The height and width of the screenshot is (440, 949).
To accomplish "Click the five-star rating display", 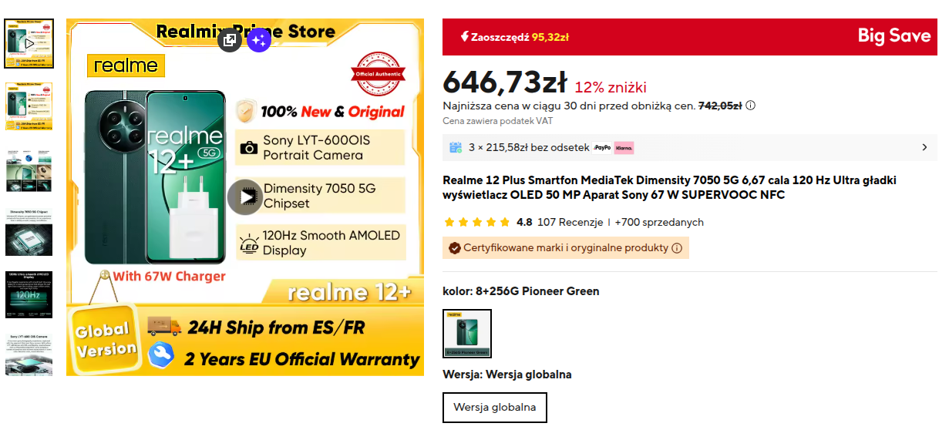I will [x=477, y=222].
